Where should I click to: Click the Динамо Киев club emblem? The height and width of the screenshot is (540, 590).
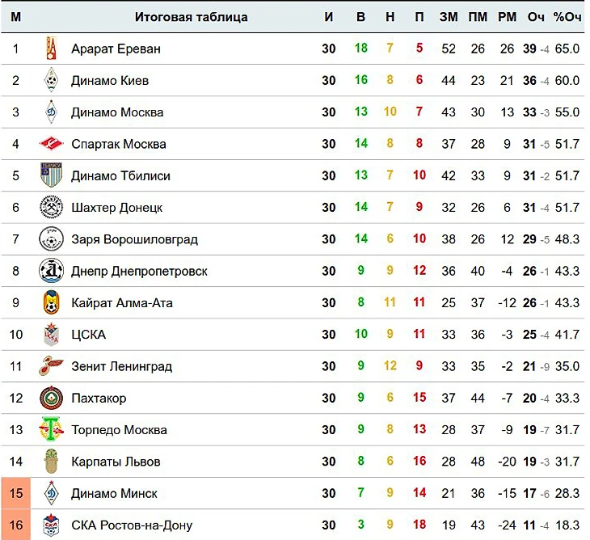[51, 80]
